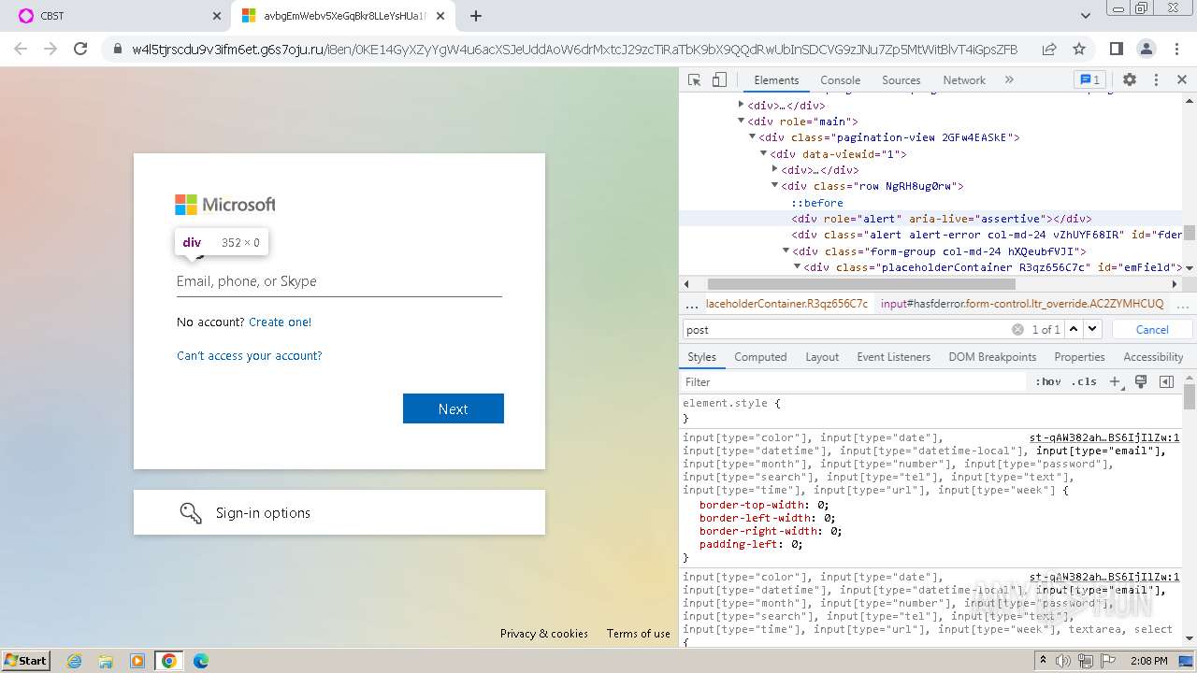Open Chrome three-dot menu
This screenshot has height=673, width=1197.
click(x=1175, y=49)
